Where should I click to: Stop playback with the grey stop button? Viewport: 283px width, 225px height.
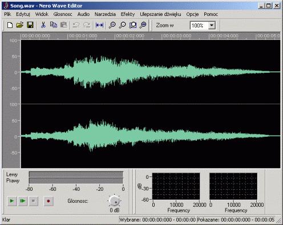coord(33,201)
